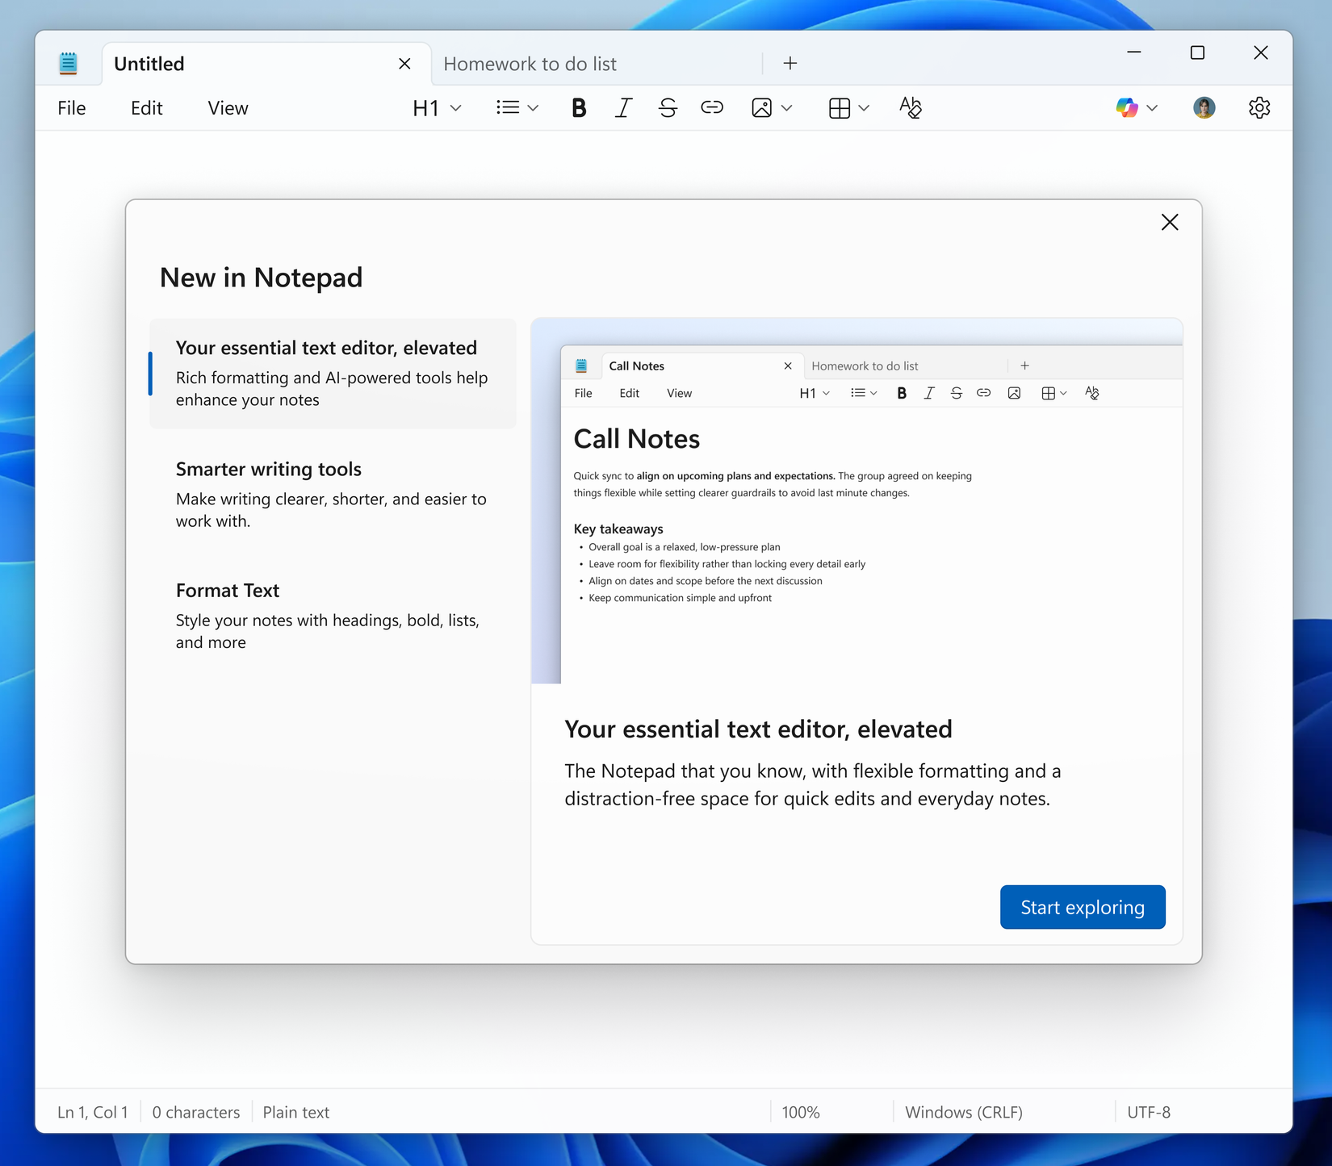Click the UTF-8 encoding indicator
The image size is (1332, 1166).
pyautogui.click(x=1149, y=1112)
